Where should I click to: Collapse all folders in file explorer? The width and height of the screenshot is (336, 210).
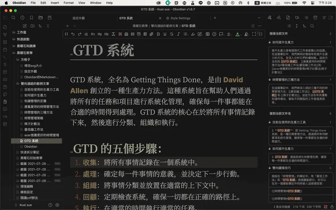tap(48, 26)
